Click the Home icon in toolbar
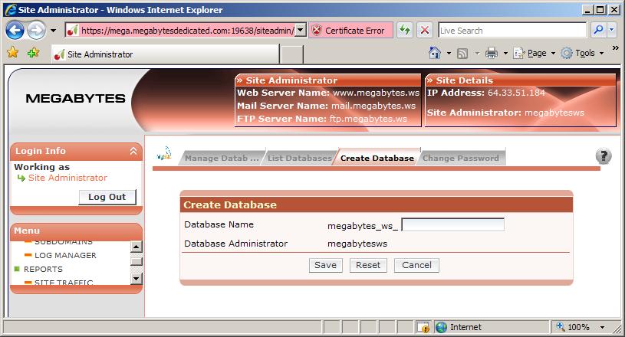Screen dimensions: 625x337 tap(435, 54)
